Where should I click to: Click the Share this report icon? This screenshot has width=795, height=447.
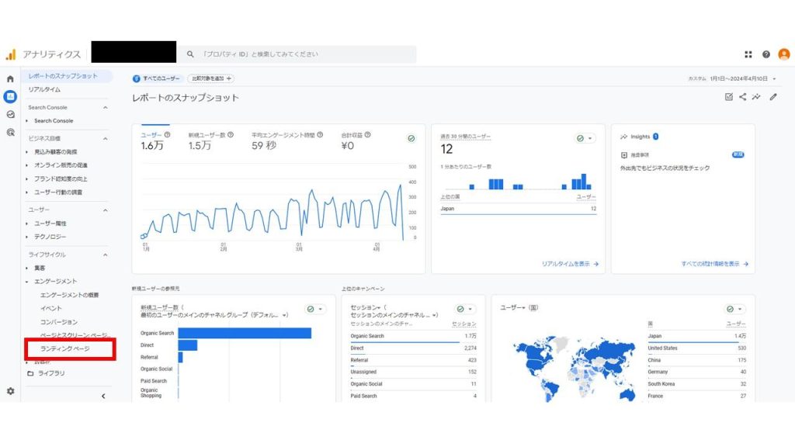click(743, 97)
